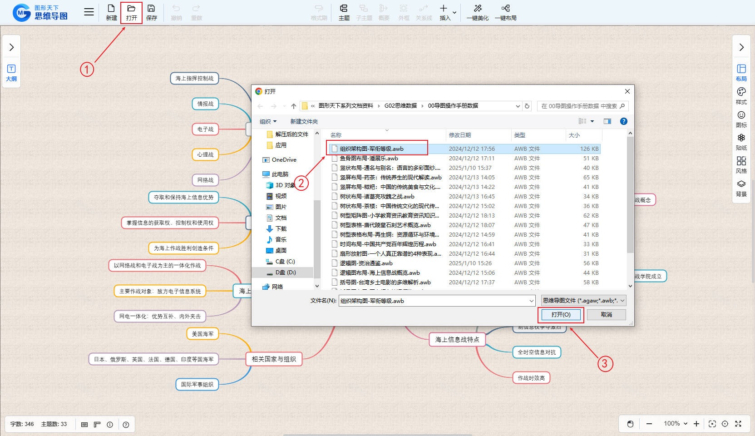Click the Open file toolbar icon
This screenshot has width=755, height=436.
pyautogui.click(x=131, y=12)
